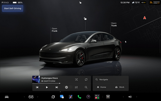161x101 pixels.
Task: Lower volume with the left arrow
Action: 123,97
